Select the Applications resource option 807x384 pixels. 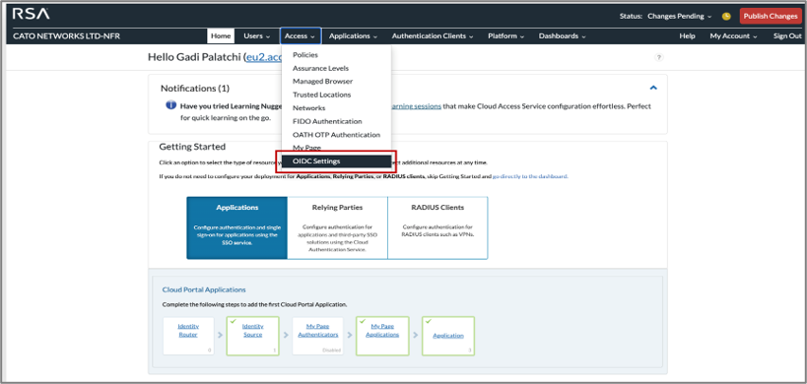tap(236, 227)
